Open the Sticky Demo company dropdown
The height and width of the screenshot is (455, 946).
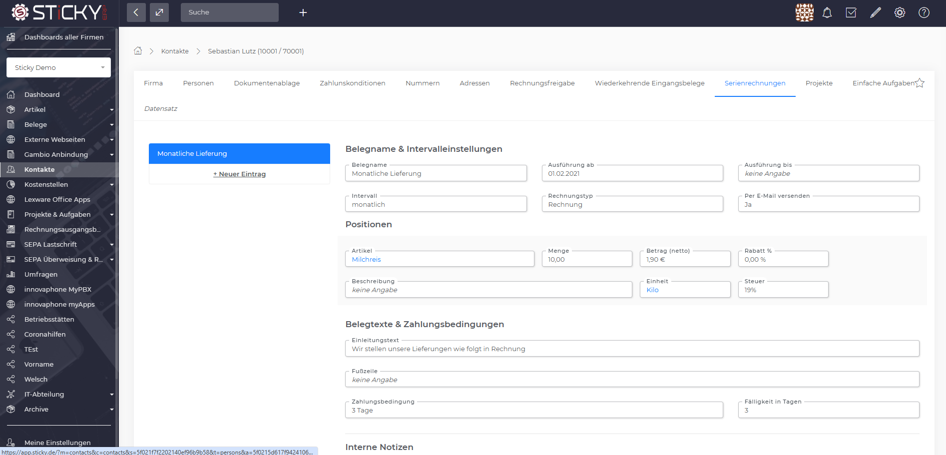coord(58,67)
